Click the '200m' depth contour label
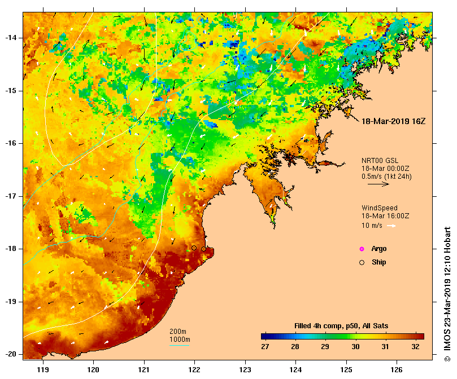 [x=178, y=332]
